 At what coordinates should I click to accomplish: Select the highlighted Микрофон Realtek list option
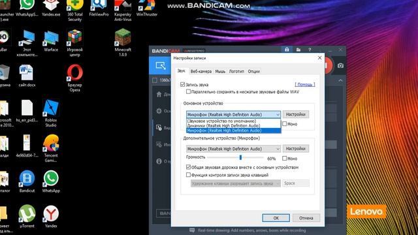pyautogui.click(x=234, y=131)
